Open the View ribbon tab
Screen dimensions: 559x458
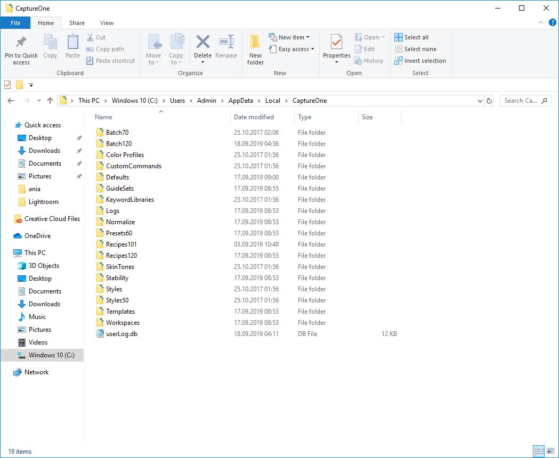pos(107,23)
